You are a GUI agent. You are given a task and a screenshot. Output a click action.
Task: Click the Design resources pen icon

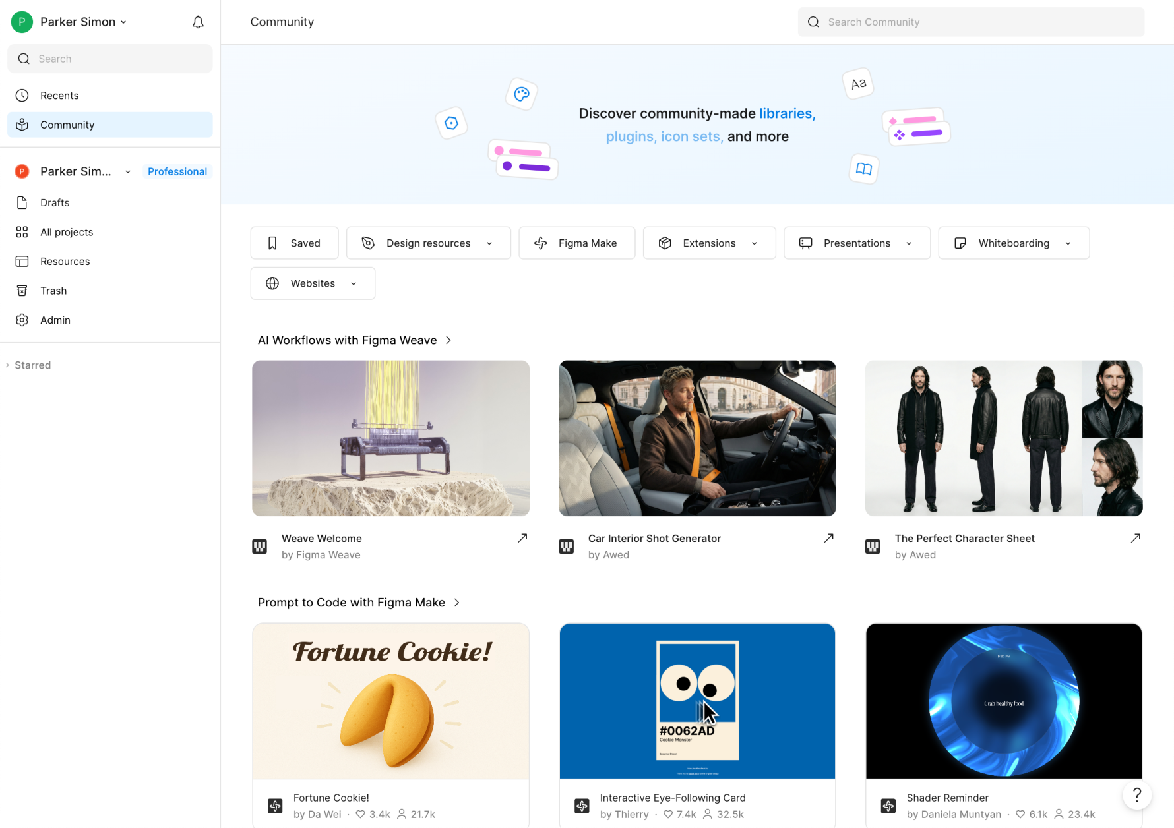[x=369, y=243]
